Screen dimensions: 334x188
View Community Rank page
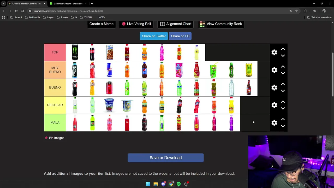[x=221, y=24]
